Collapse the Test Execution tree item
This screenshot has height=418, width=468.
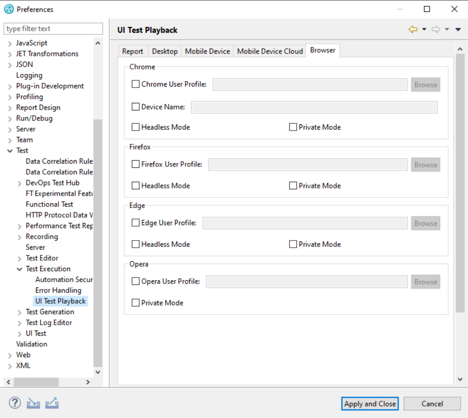(x=19, y=269)
